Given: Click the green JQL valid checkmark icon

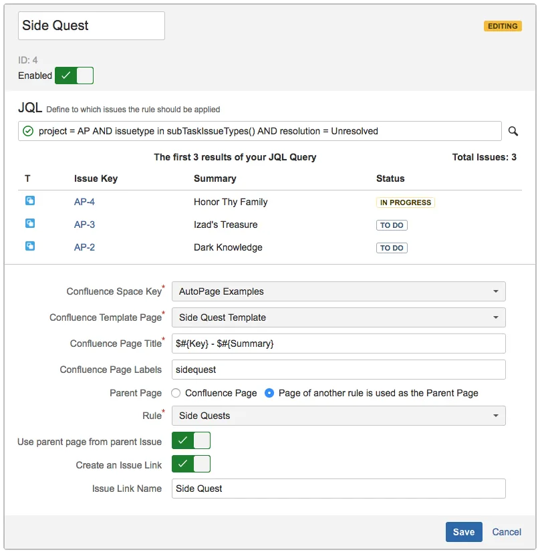Looking at the screenshot, I should 28,131.
